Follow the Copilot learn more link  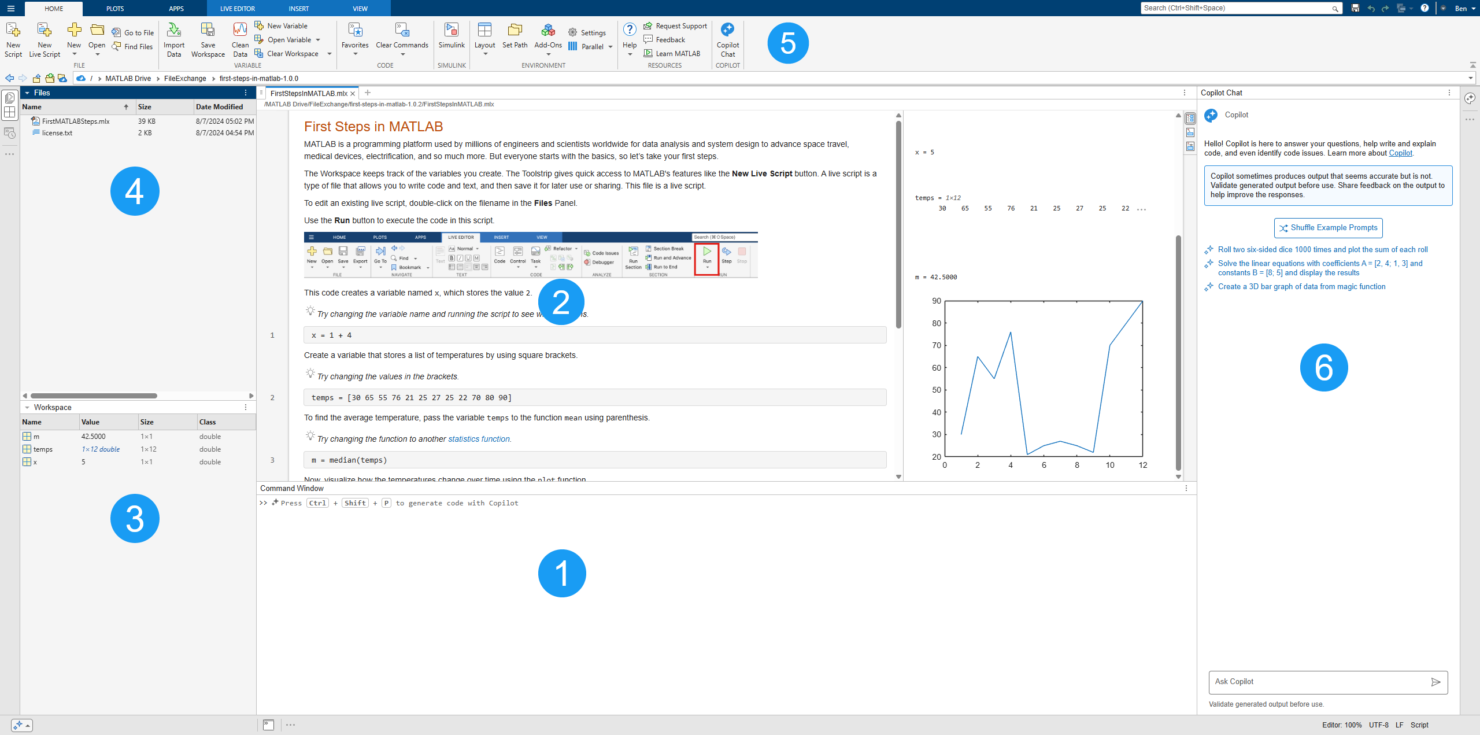[1400, 153]
